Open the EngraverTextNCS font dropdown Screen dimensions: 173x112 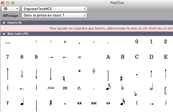pos(54,9)
